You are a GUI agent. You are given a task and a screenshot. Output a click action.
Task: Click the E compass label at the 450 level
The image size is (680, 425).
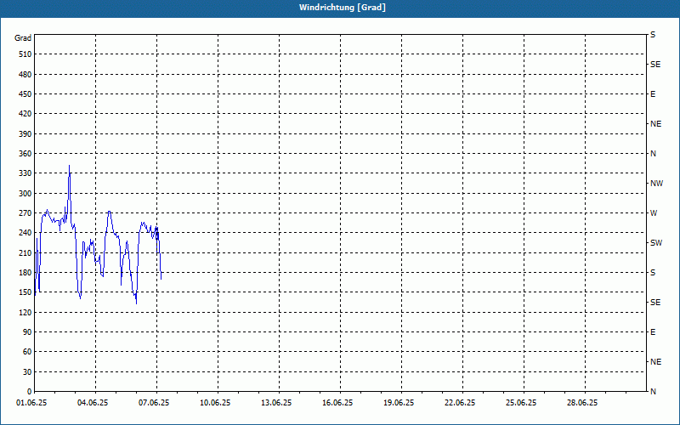tap(653, 94)
